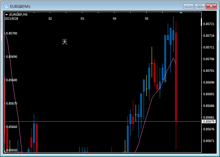Click the 02 hour label on time axis
Image resolution: width=220 pixels, height=157 pixels.
(x=50, y=19)
